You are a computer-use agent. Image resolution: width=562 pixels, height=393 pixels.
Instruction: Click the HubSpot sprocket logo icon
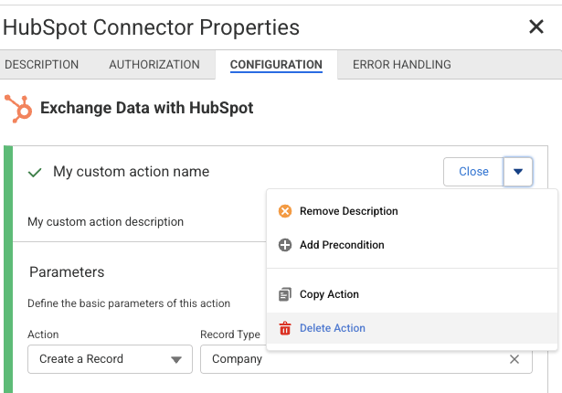click(18, 109)
